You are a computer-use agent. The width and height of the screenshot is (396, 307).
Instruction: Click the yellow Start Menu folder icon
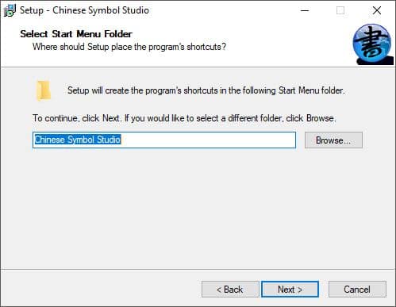44,90
